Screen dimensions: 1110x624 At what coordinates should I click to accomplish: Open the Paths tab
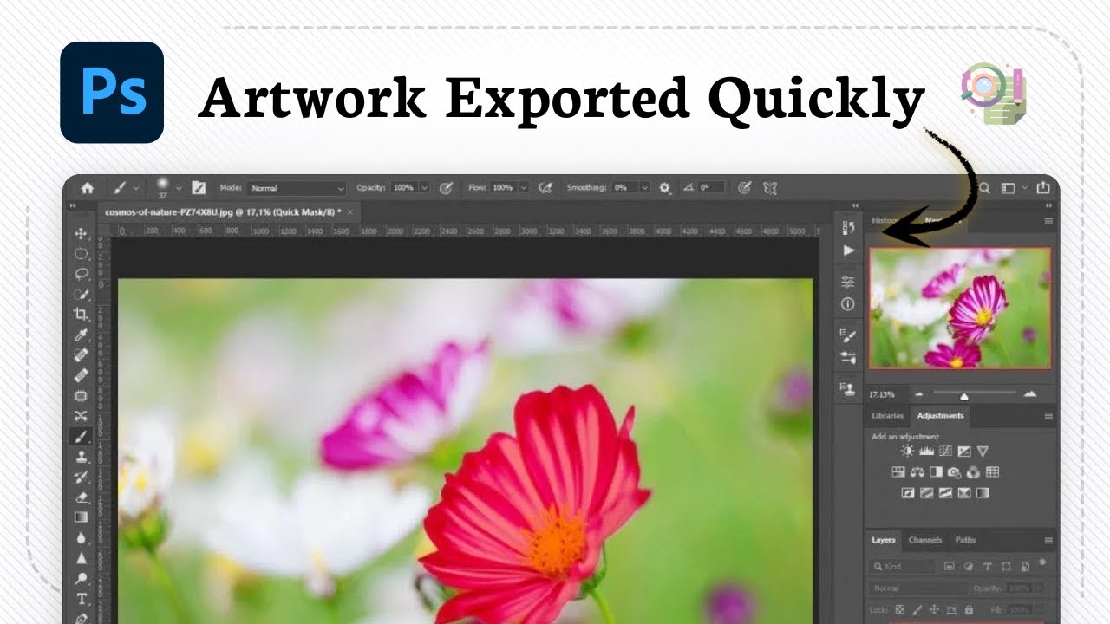pyautogui.click(x=965, y=540)
